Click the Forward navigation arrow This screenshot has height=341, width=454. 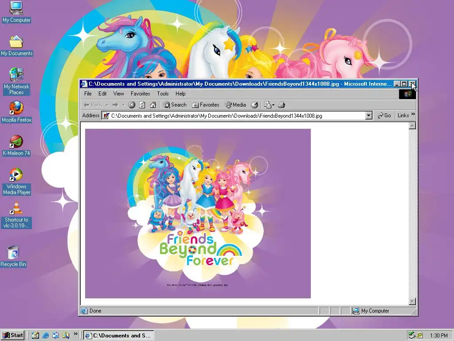pyautogui.click(x=115, y=105)
